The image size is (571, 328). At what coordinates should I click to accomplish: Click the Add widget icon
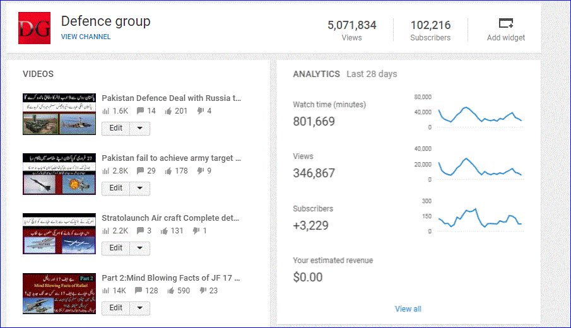(x=506, y=24)
